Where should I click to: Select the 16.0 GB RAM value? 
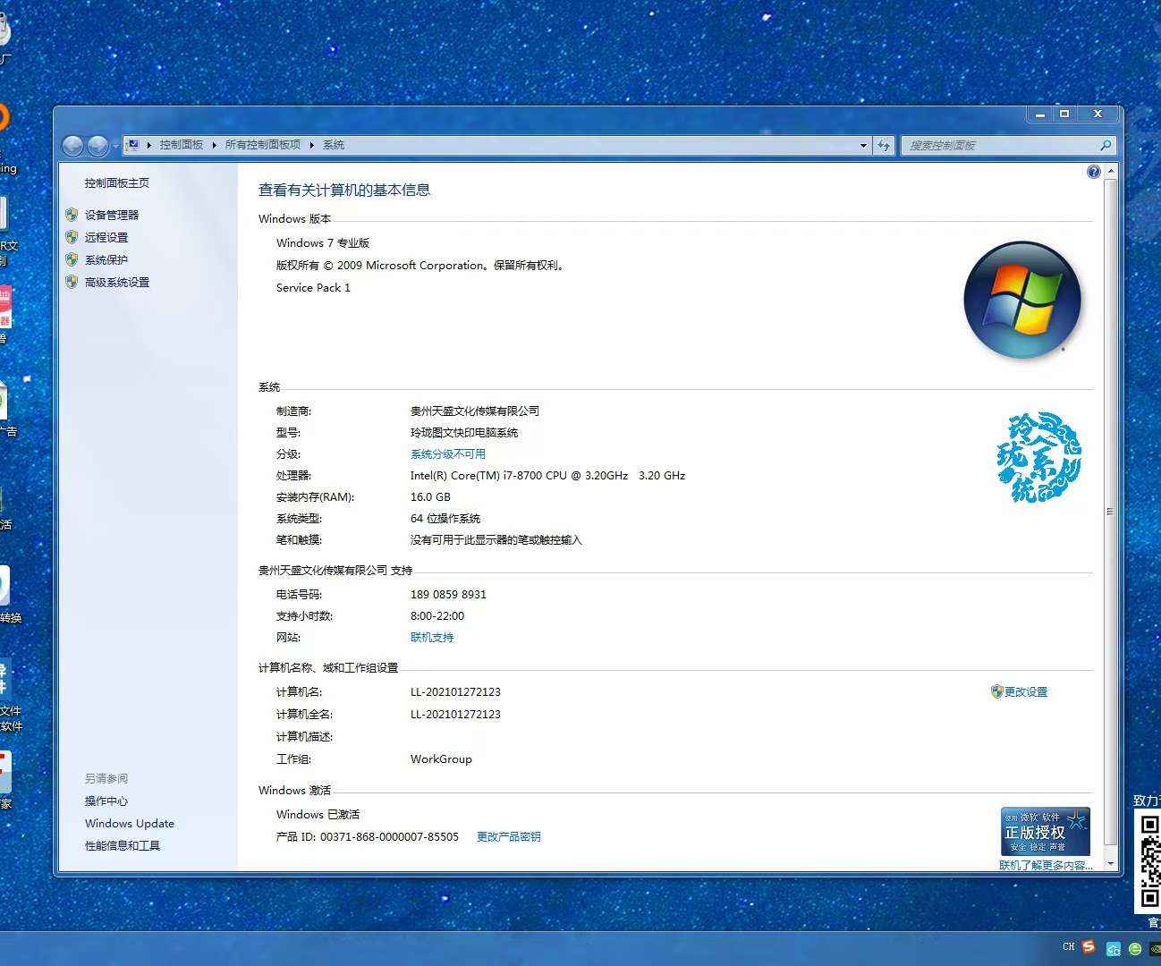pyautogui.click(x=430, y=497)
